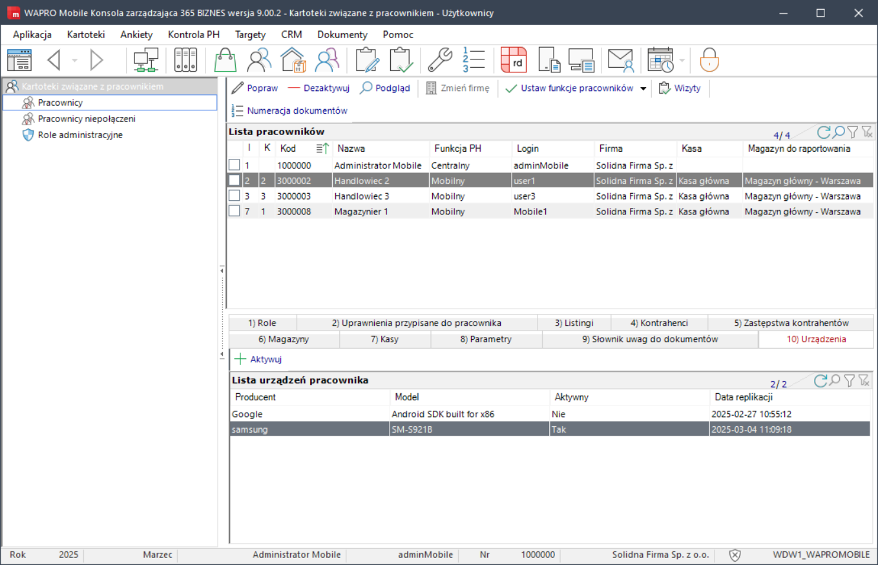Click the sort arrow icon beside Kod column
The height and width of the screenshot is (565, 878).
(322, 149)
